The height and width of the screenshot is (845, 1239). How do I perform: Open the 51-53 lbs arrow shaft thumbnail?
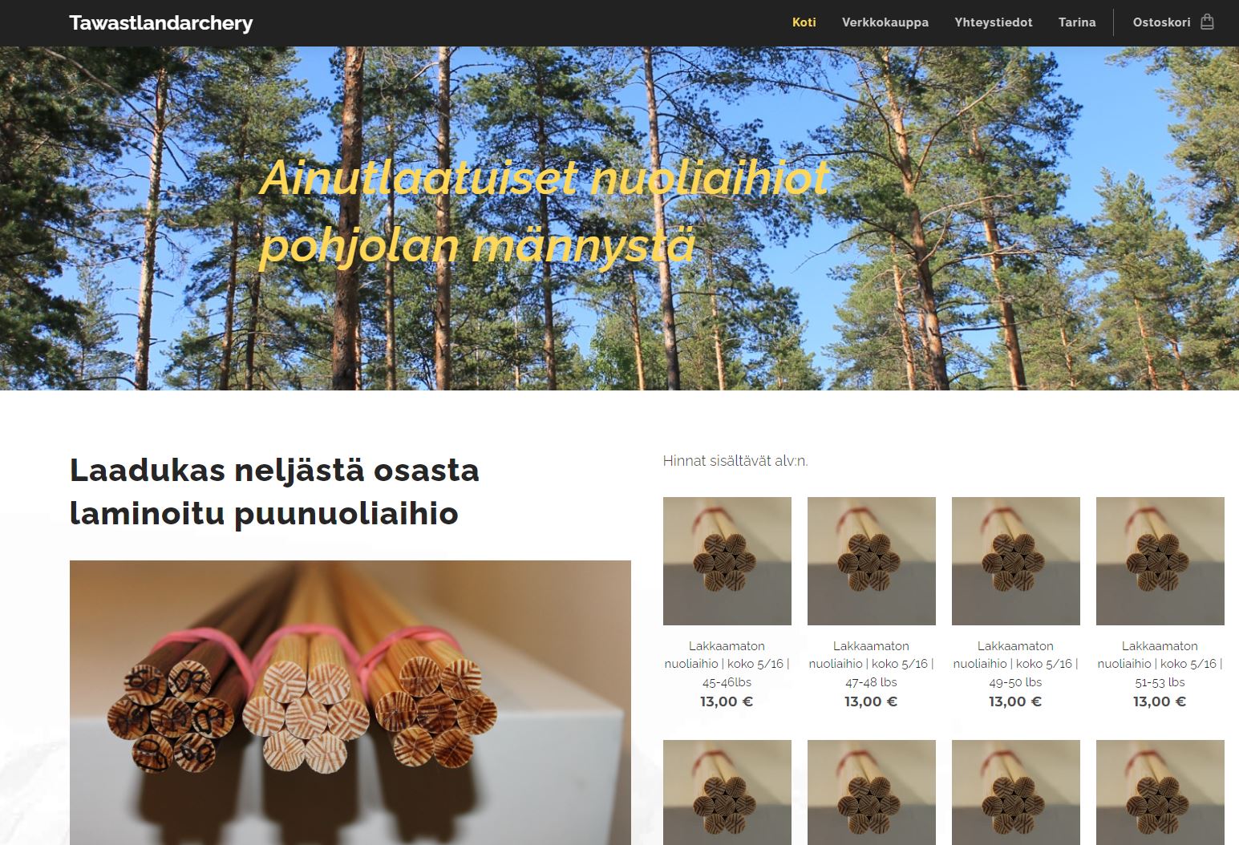point(1160,561)
